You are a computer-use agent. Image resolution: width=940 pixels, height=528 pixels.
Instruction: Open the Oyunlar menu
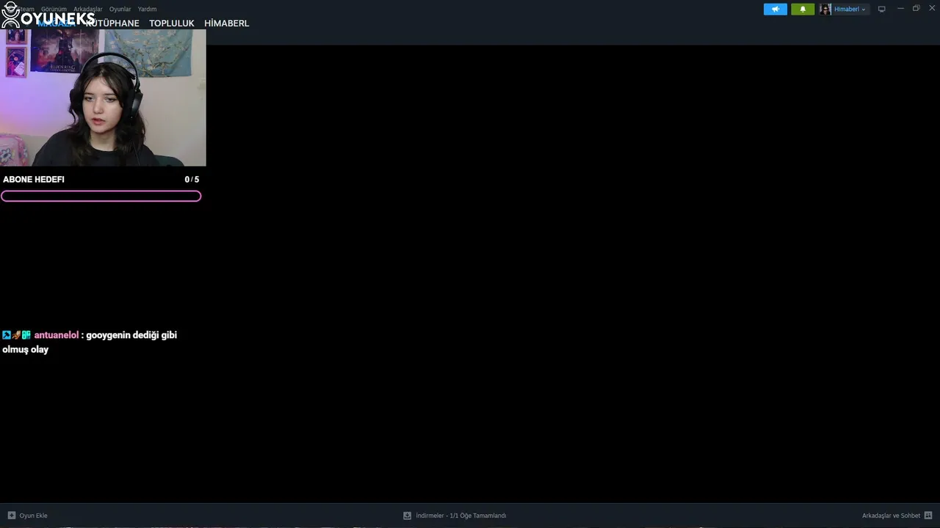click(x=120, y=9)
